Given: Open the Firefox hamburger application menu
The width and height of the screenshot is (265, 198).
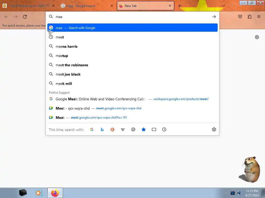Looking at the screenshot, I should point(259,16).
